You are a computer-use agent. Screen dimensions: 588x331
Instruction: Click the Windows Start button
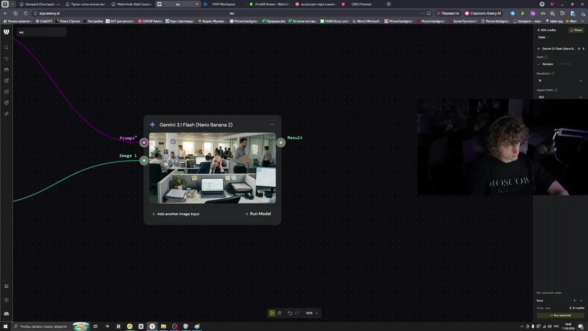tap(5, 326)
